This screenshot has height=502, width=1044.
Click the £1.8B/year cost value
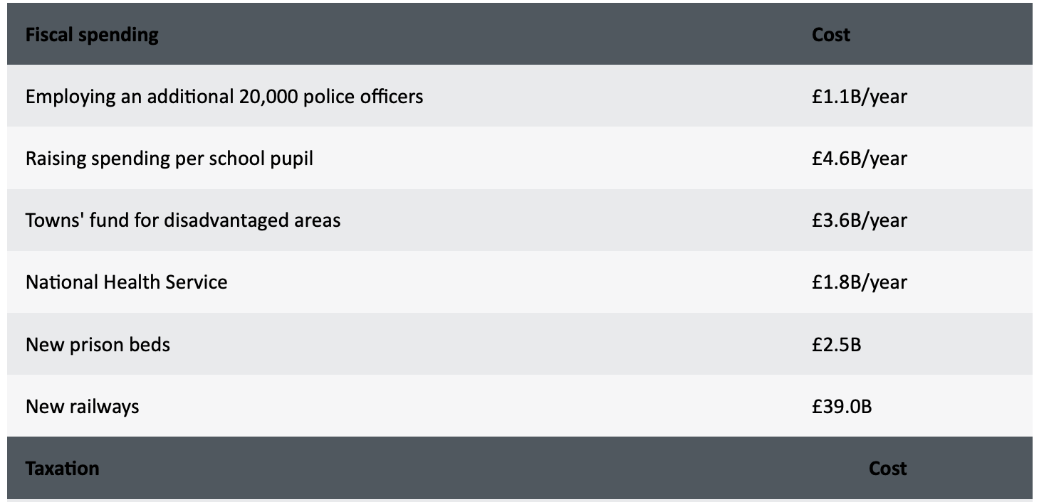coord(859,282)
